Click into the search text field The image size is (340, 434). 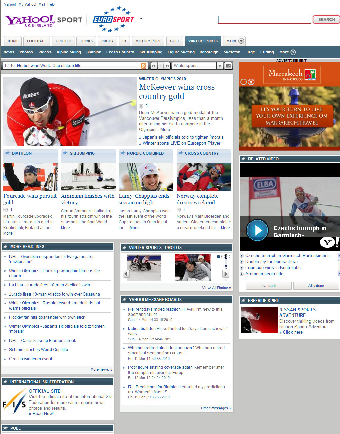264,19
